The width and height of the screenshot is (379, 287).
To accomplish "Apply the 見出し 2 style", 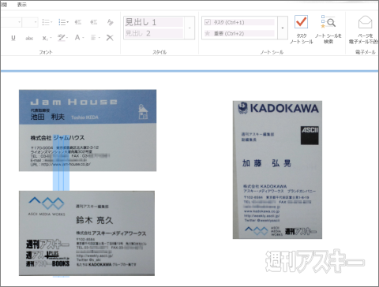I will pos(154,33).
